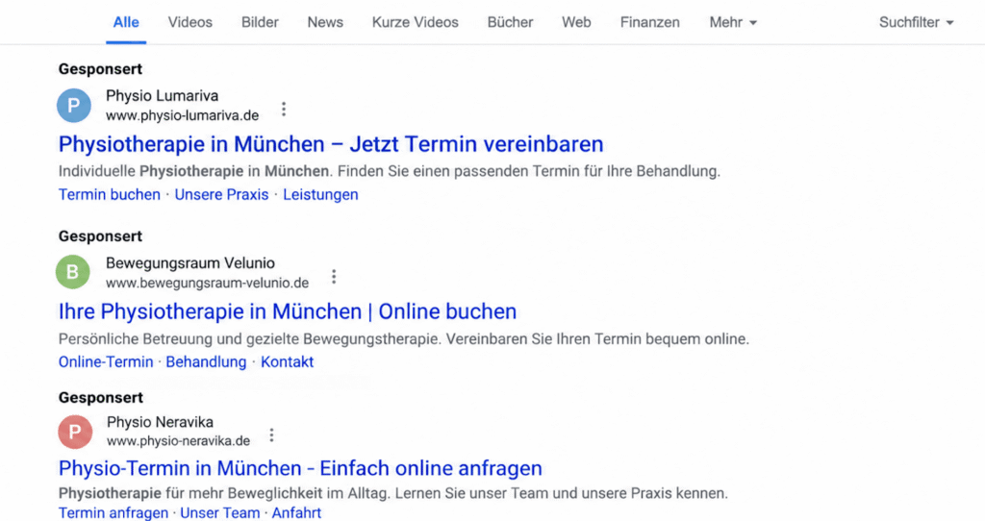Switch to the Bilder tab
This screenshot has width=985, height=521.
260,23
